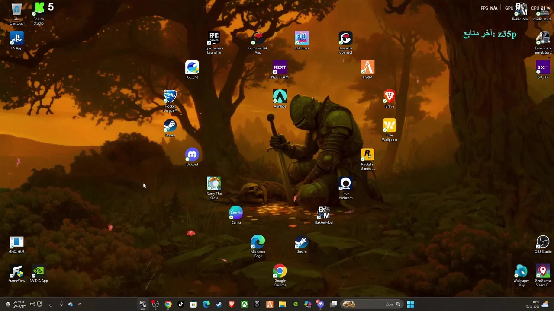
Task: Open Microsoft 365 taskbar icon
Action: [308, 304]
